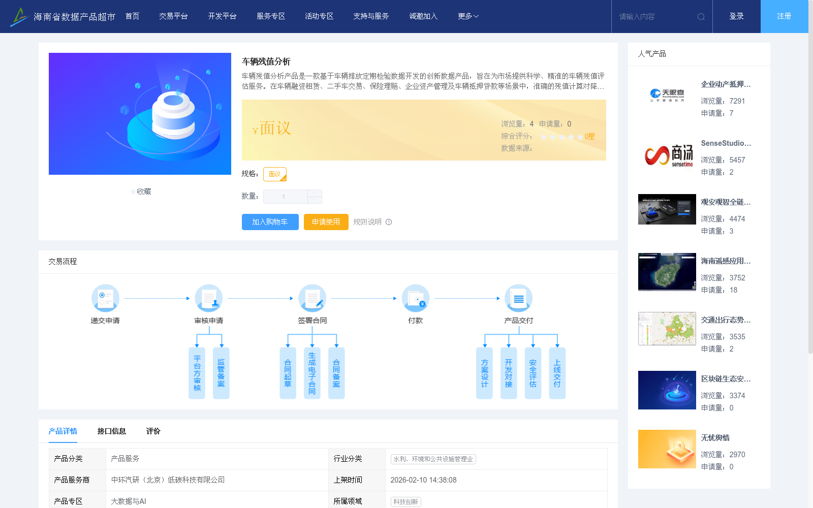Click the quantity input field
813x508 pixels.
[285, 197]
